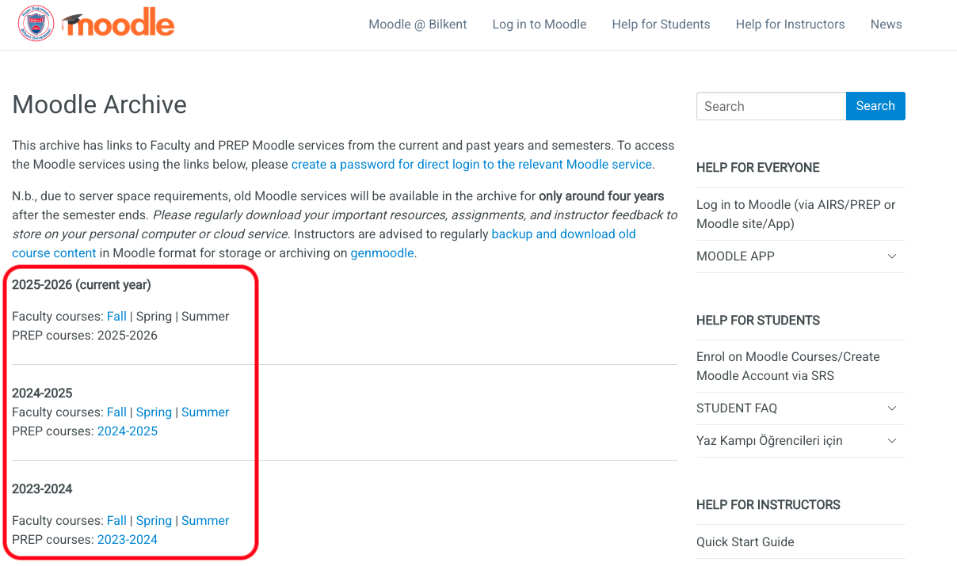Open the 2024-2025 PREP courses link
957x566 pixels.
point(128,431)
